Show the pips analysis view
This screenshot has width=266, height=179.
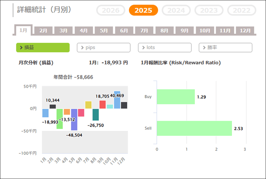tap(103, 48)
